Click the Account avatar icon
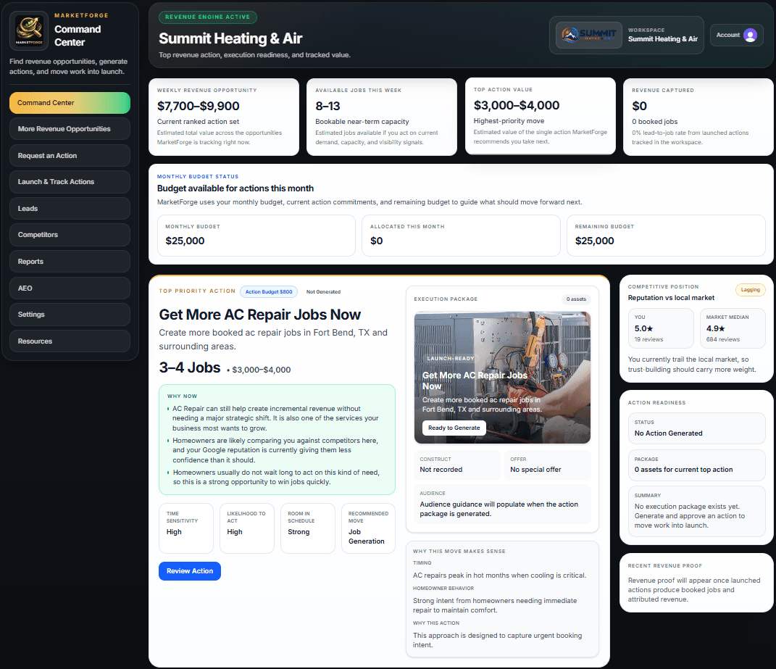 click(x=750, y=36)
